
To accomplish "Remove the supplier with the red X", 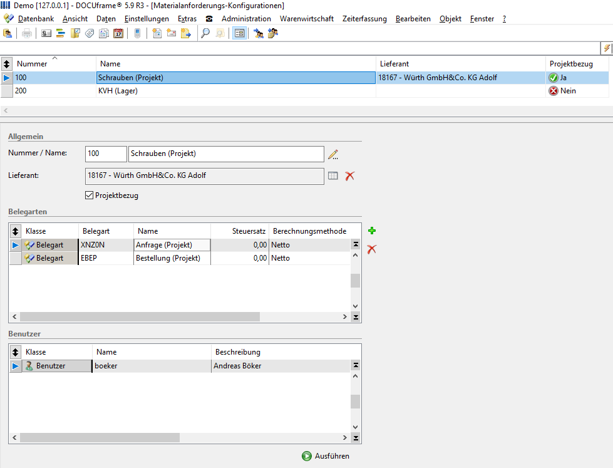I will pos(349,176).
